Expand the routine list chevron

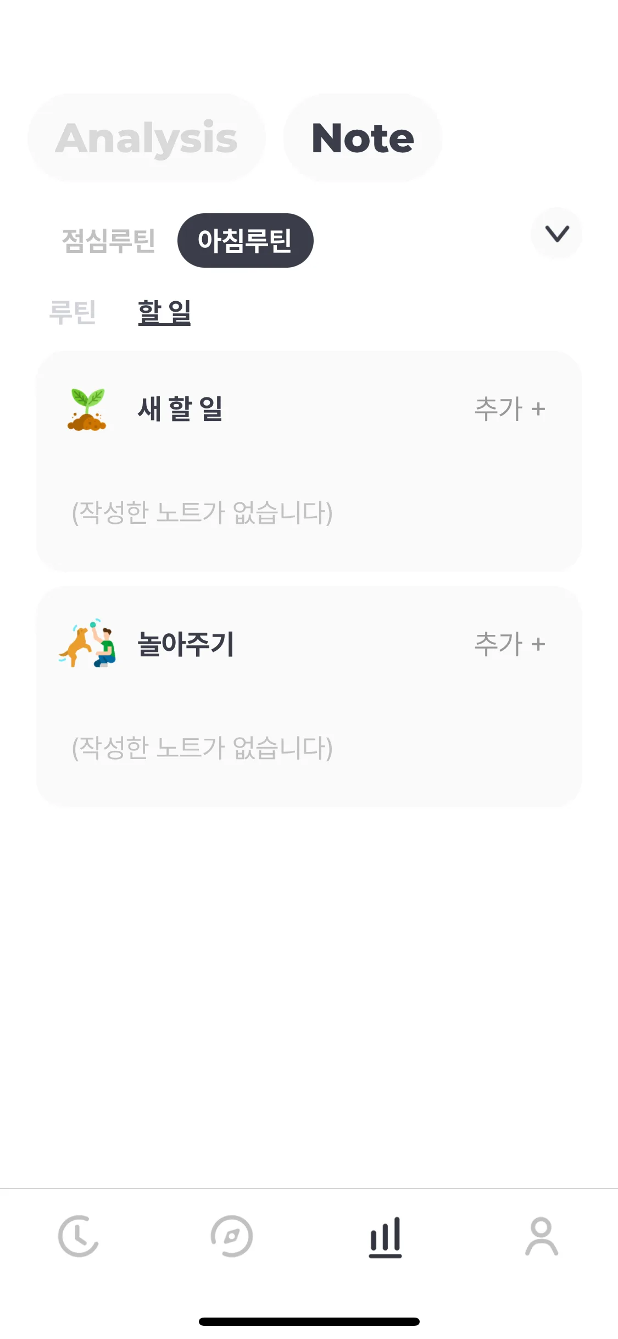point(557,234)
